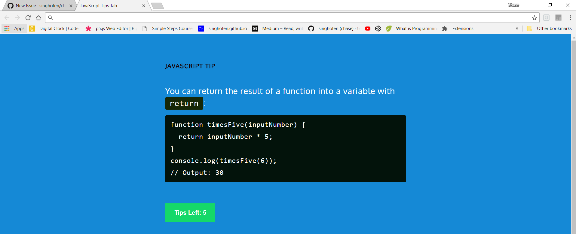Click the Tips Left: 5 button
576x234 pixels.
click(x=190, y=213)
